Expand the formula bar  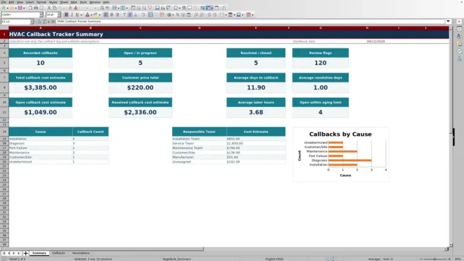[448, 21]
